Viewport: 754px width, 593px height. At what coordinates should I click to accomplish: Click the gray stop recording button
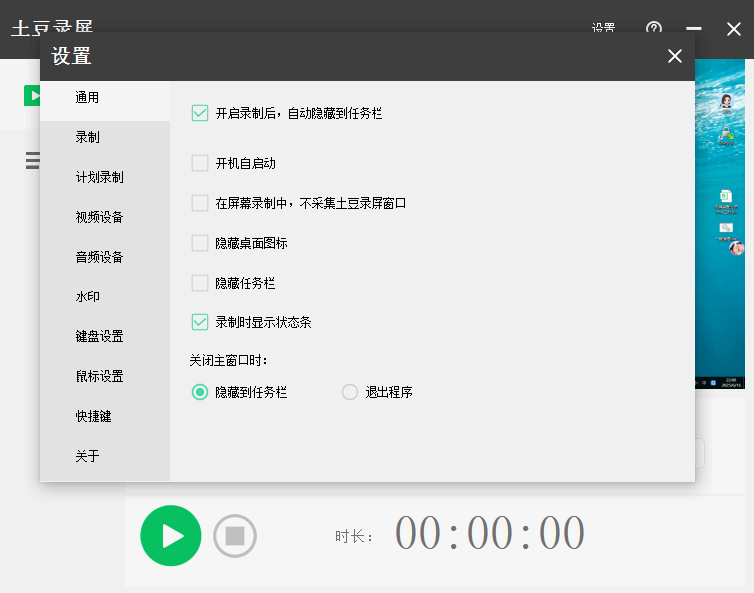[235, 536]
